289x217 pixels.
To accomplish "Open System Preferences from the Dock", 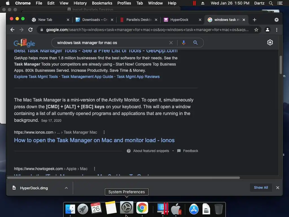I will 127,208.
